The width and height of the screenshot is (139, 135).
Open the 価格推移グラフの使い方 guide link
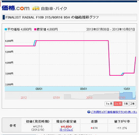(114, 112)
